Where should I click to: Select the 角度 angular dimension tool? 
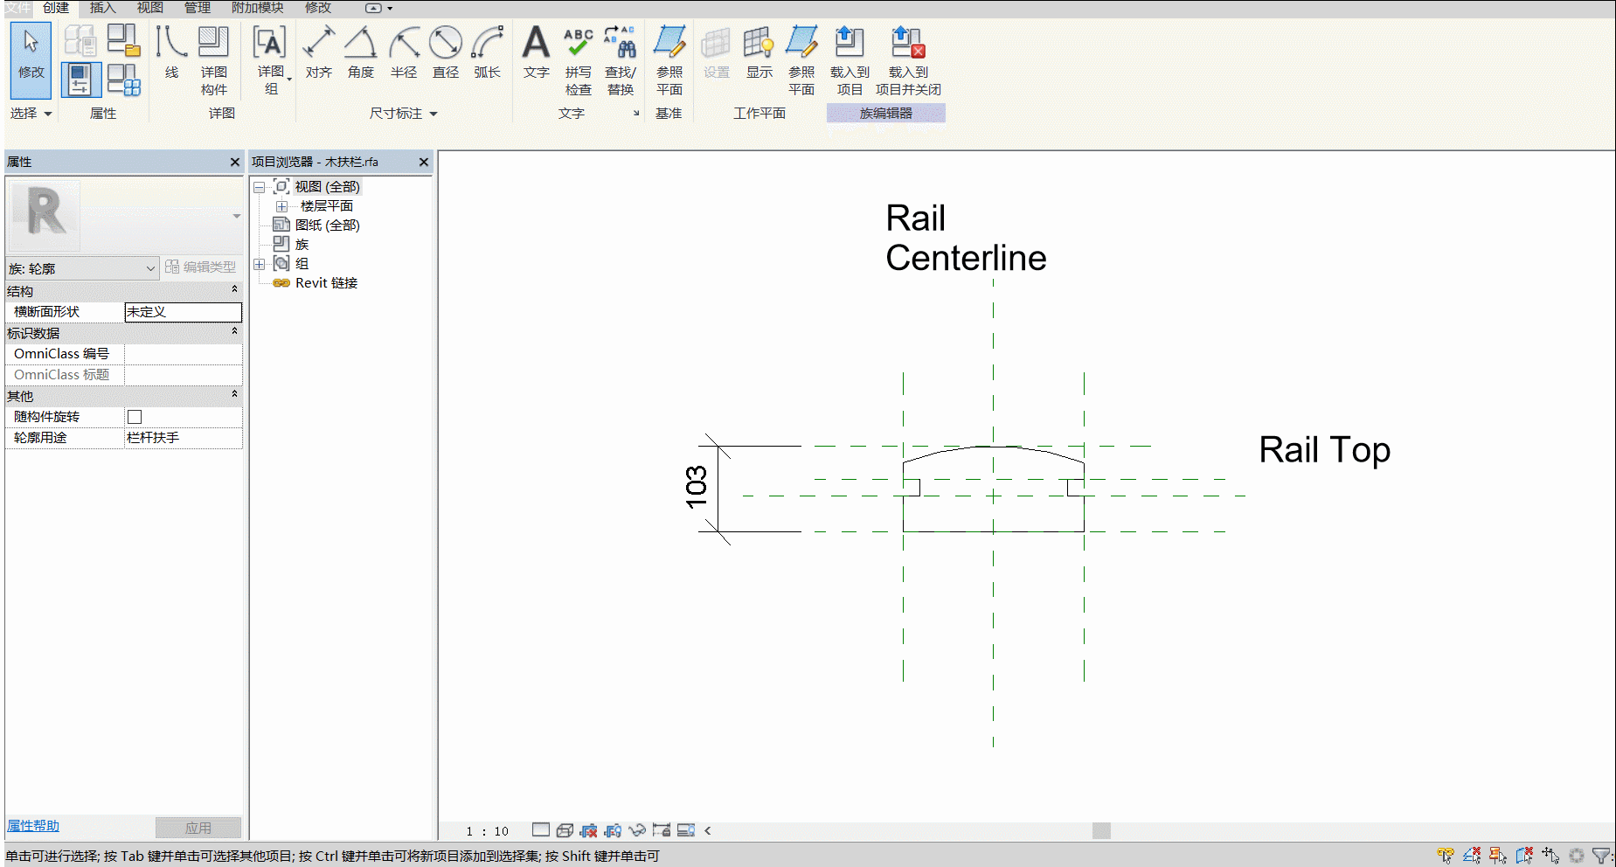(360, 53)
